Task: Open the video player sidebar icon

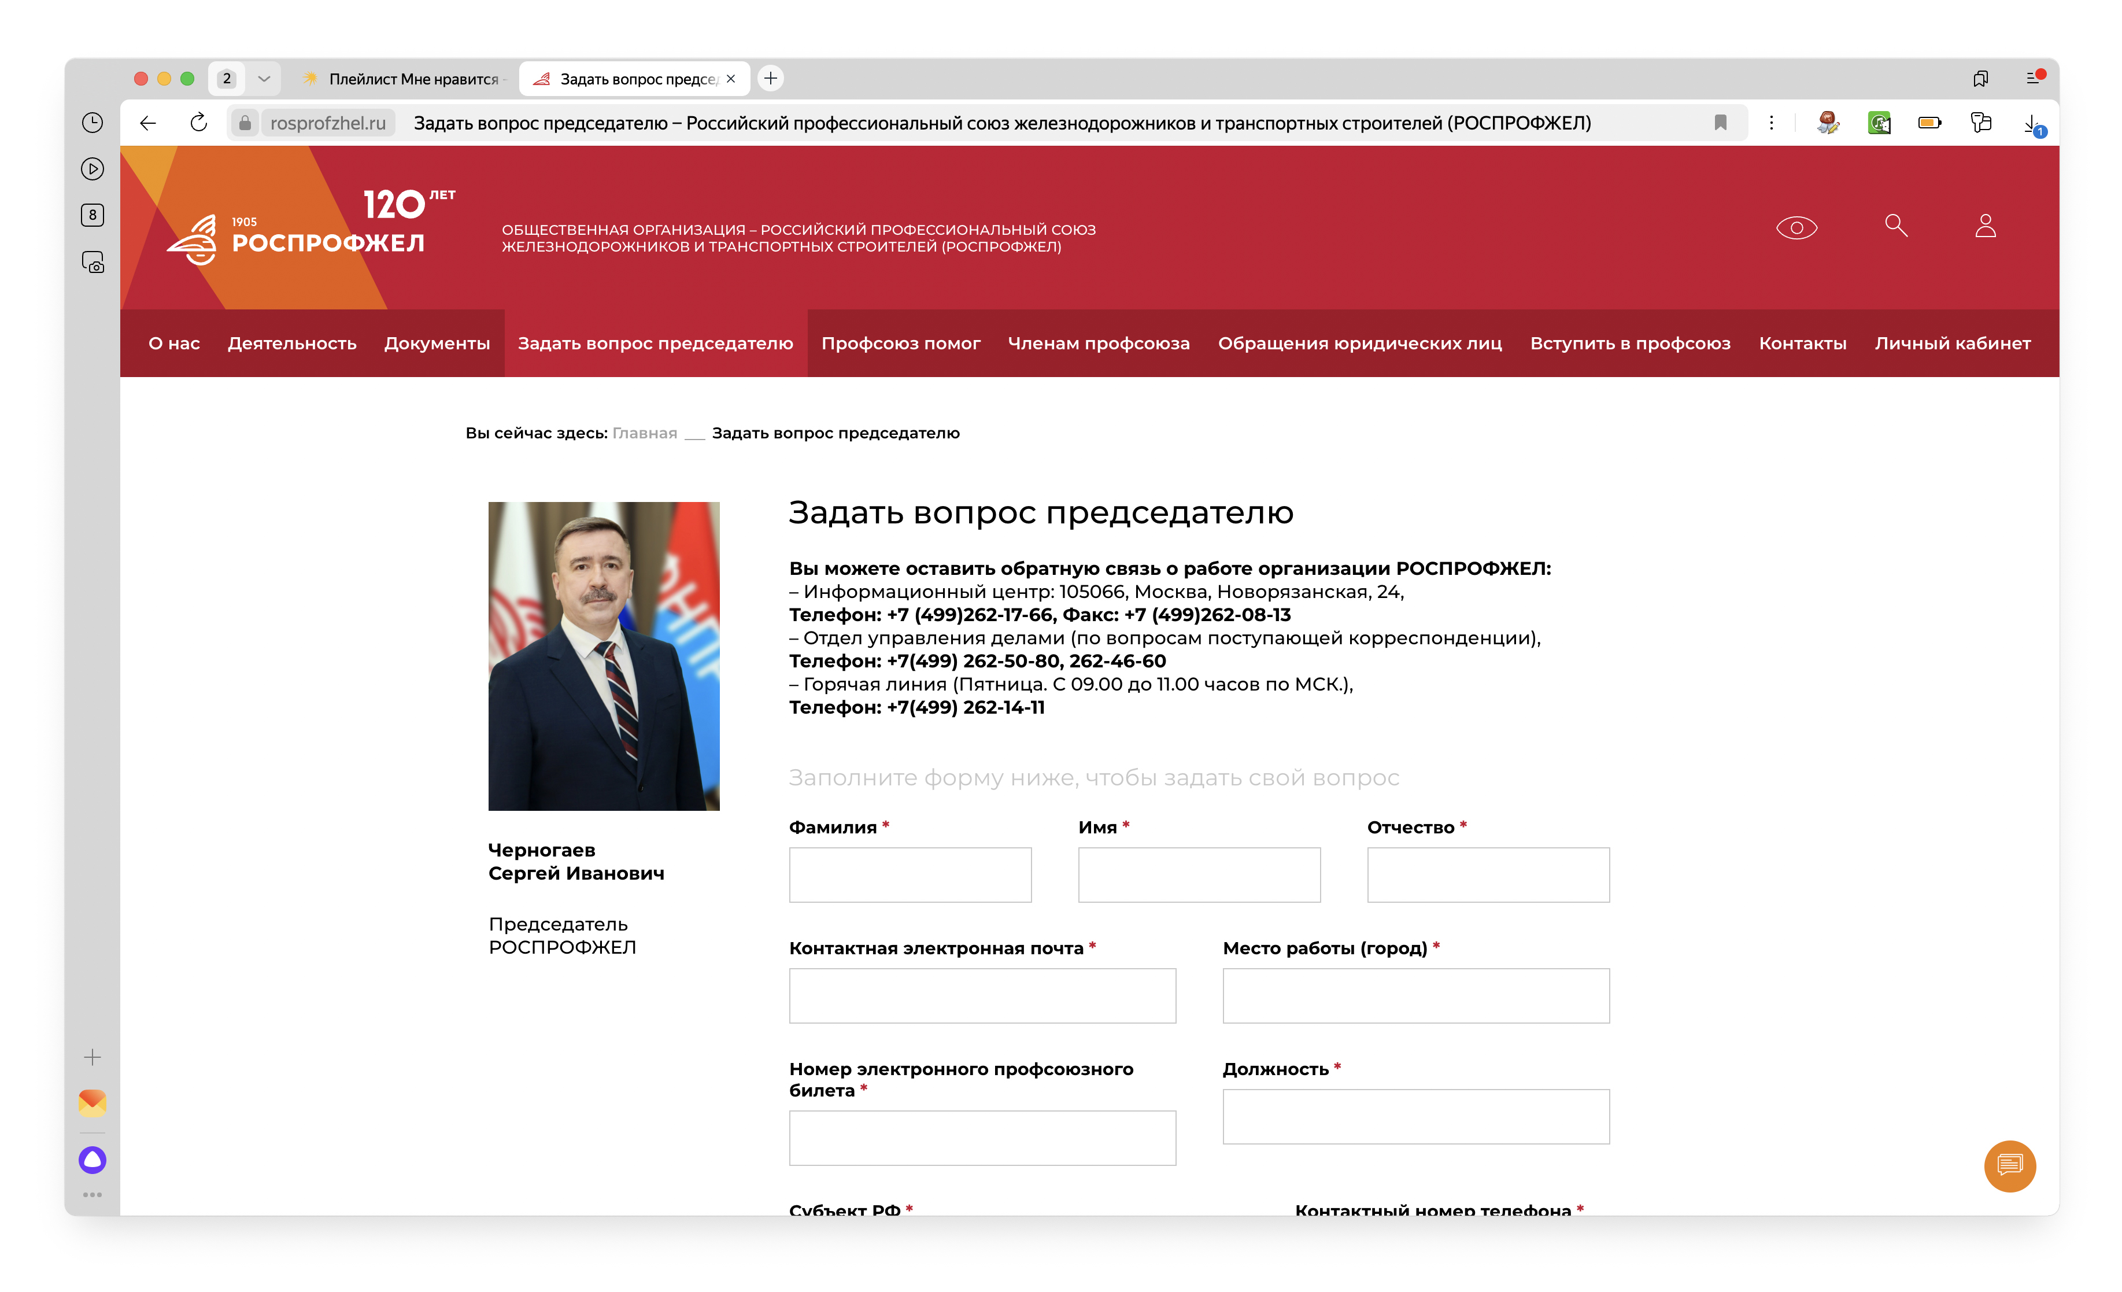Action: coord(92,169)
